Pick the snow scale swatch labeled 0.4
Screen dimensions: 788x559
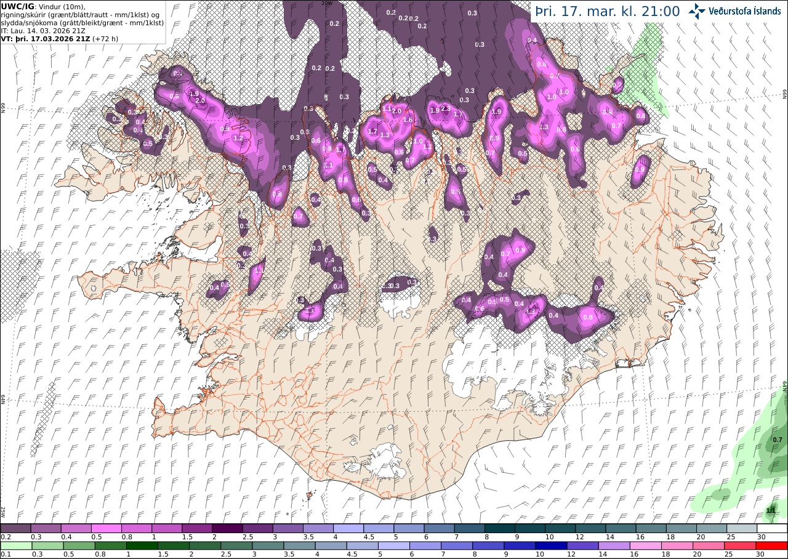click(76, 528)
